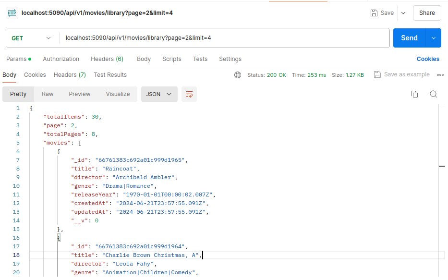
Task: Show the Test Results tab
Action: click(x=110, y=75)
